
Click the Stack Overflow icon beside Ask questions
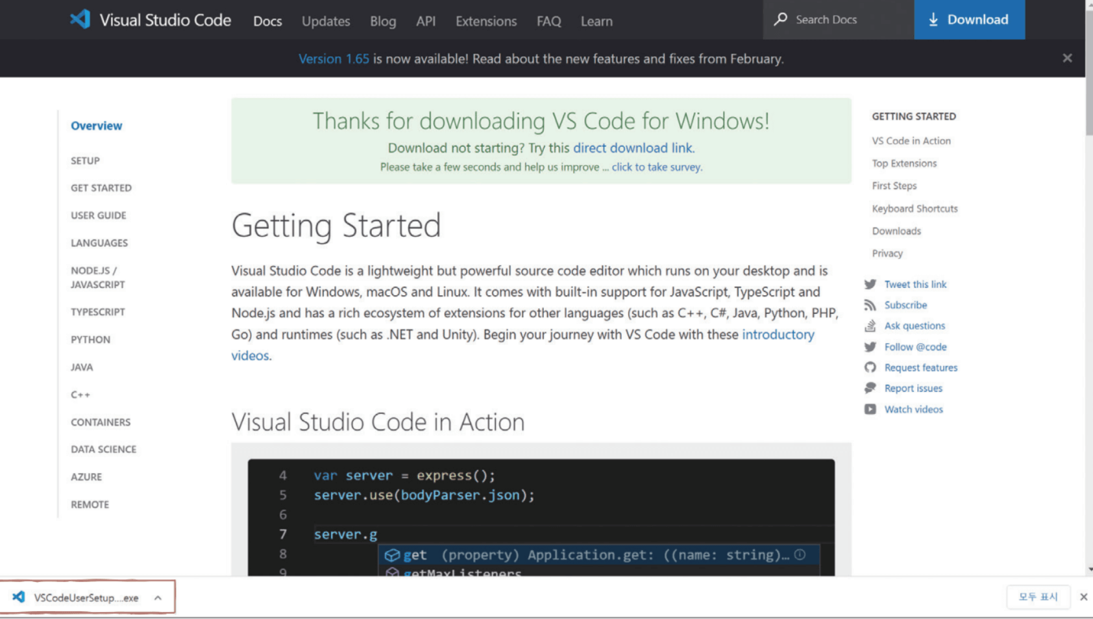click(x=870, y=326)
